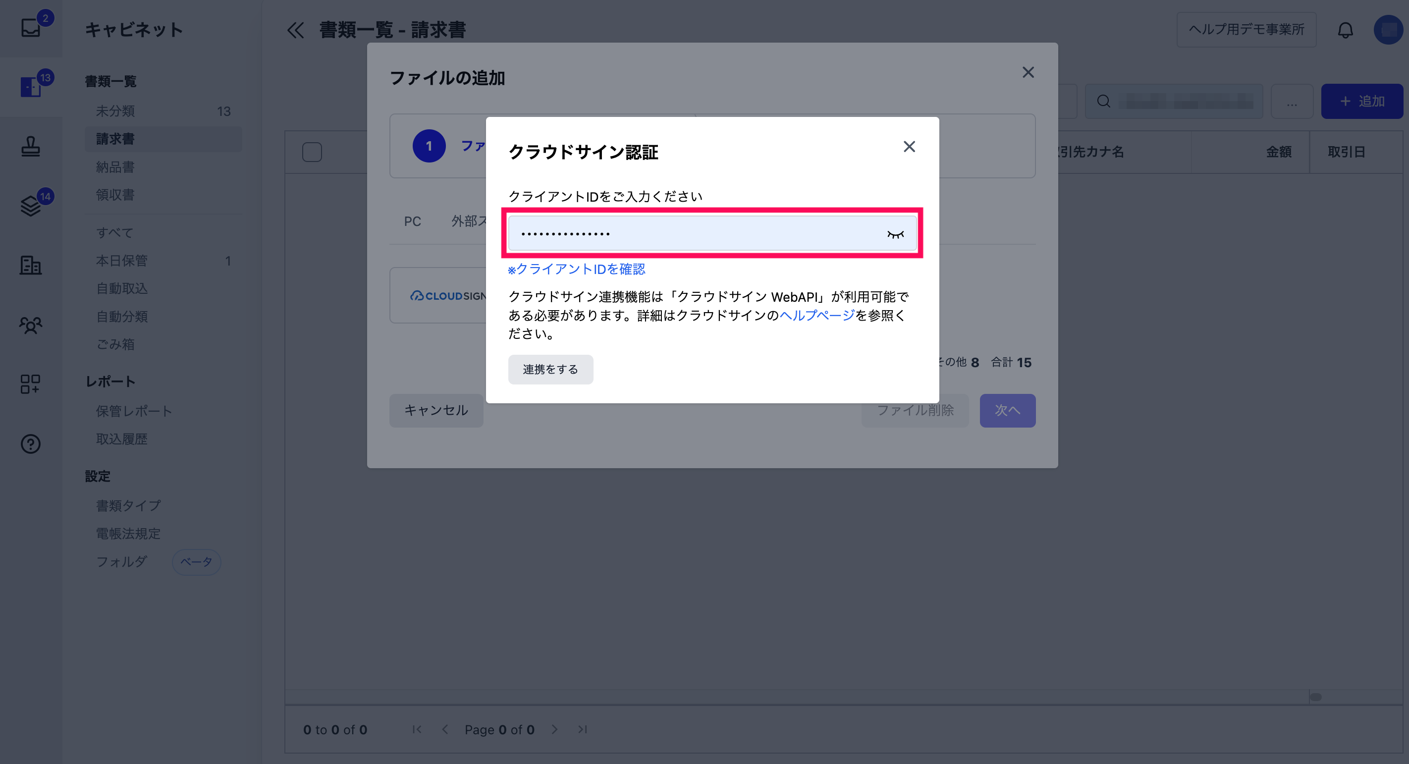Close the ファイルの追加 dialog
The height and width of the screenshot is (764, 1409).
1028,72
